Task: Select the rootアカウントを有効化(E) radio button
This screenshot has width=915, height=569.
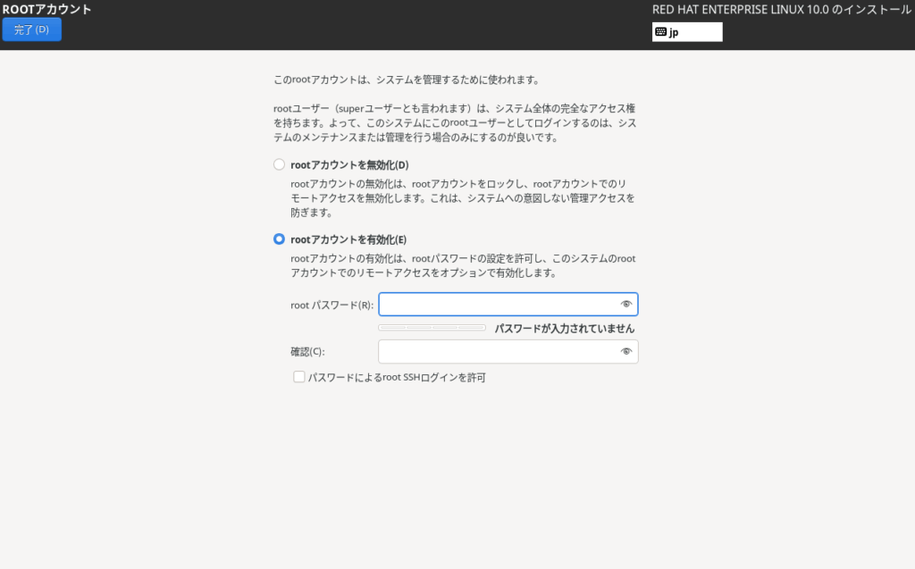Action: (279, 239)
